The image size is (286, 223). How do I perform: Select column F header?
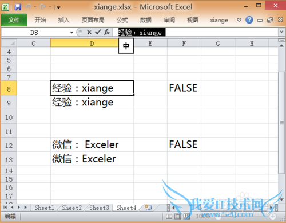pos(184,43)
